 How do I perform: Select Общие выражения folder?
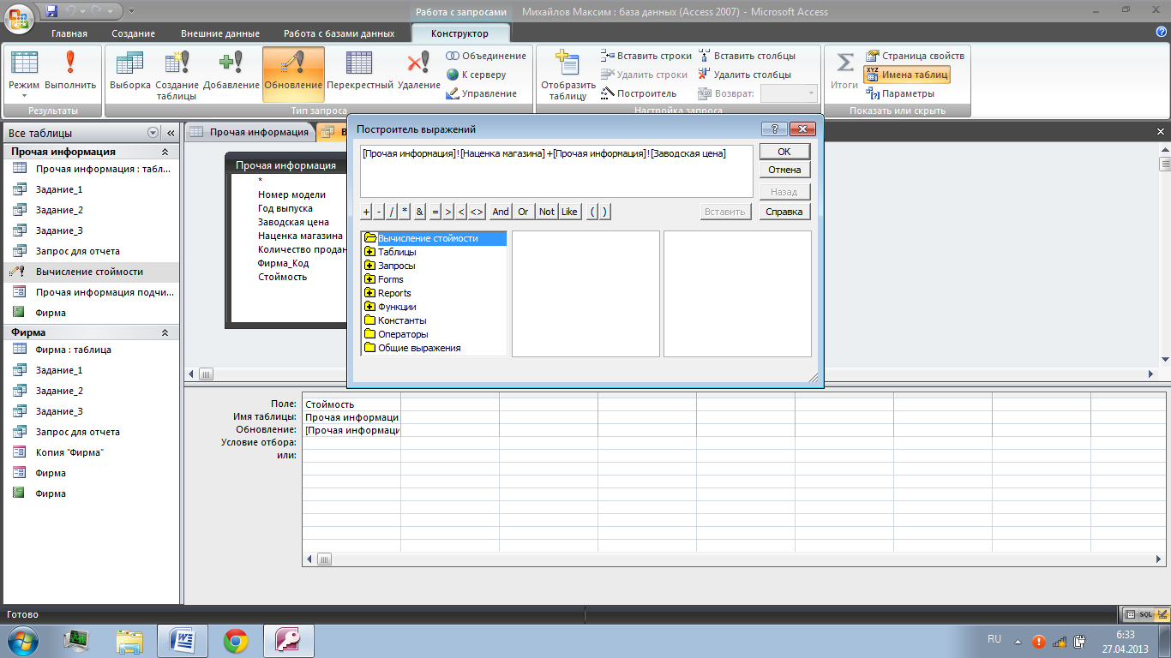pos(412,348)
